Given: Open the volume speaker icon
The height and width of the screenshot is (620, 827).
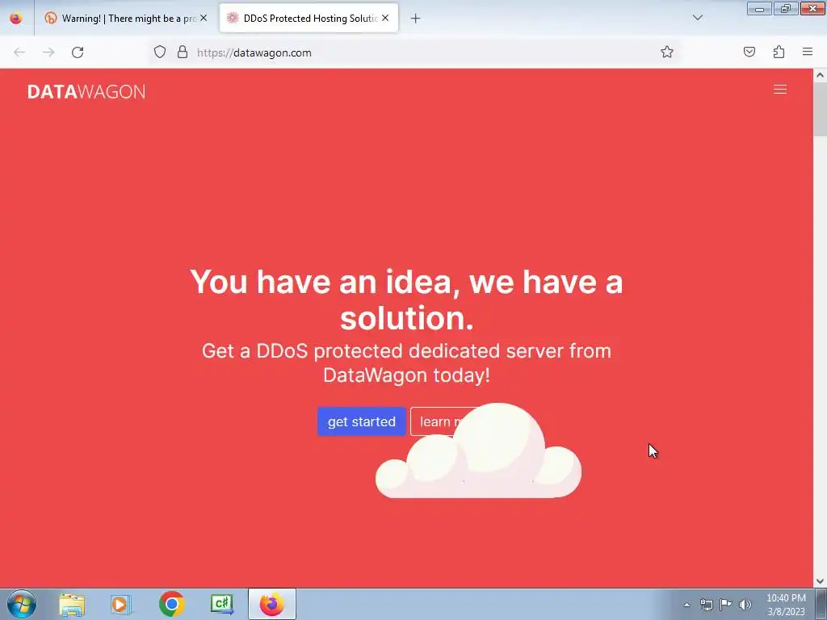Looking at the screenshot, I should click(745, 604).
